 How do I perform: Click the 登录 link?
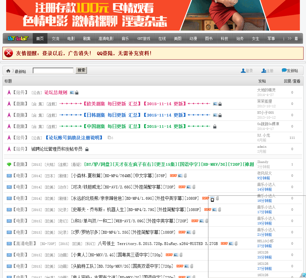[x=249, y=71]
